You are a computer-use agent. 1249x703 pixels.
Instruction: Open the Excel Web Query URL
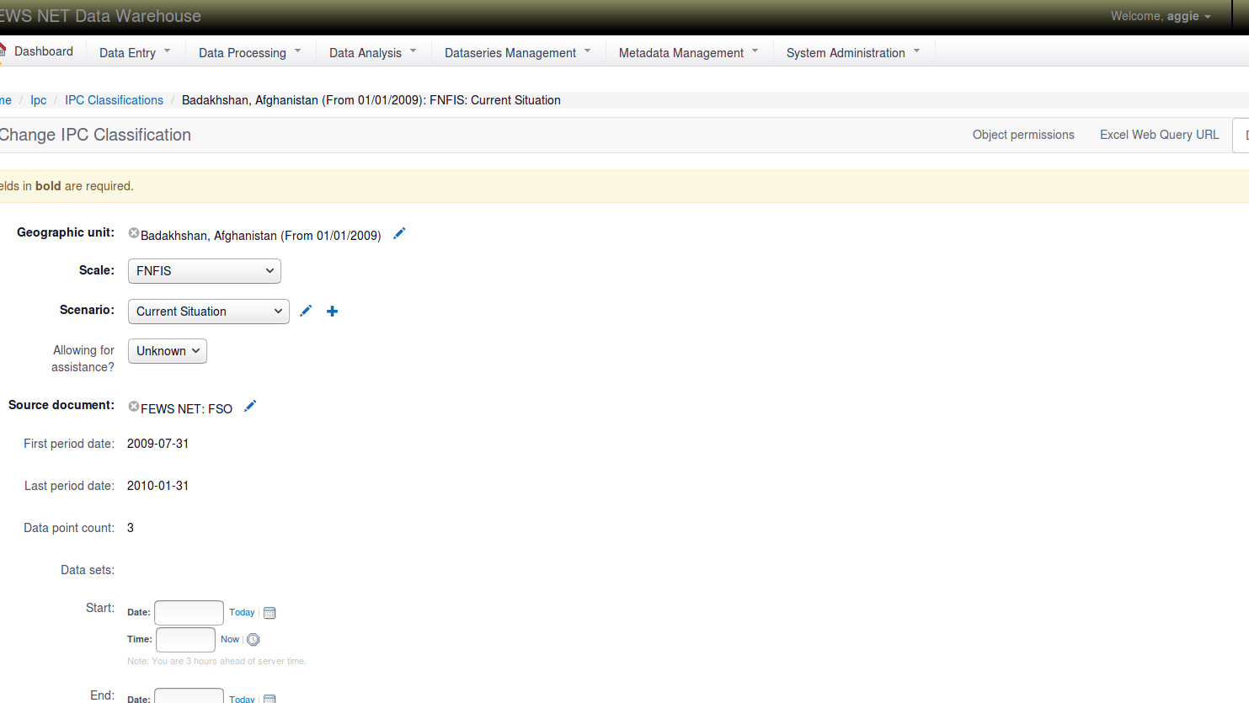point(1159,135)
